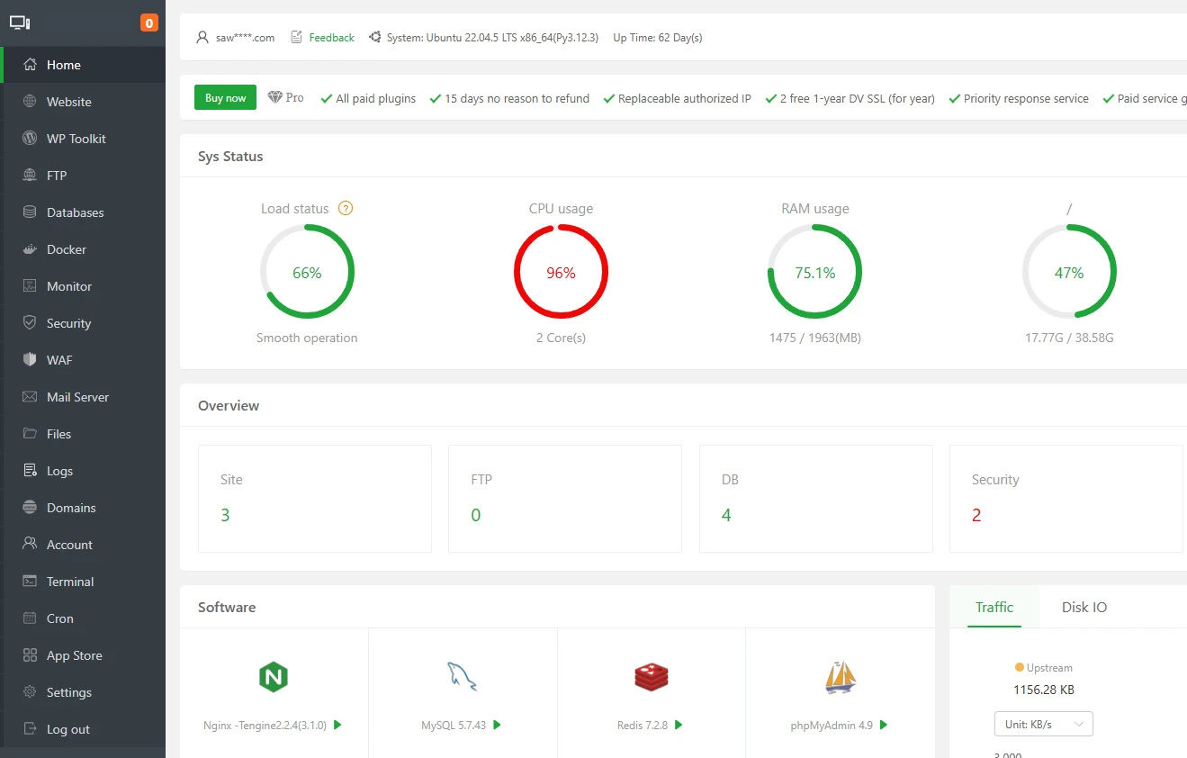This screenshot has width=1187, height=758.
Task: Click the play arrow next to Redis 7.2.8
Action: 679,725
